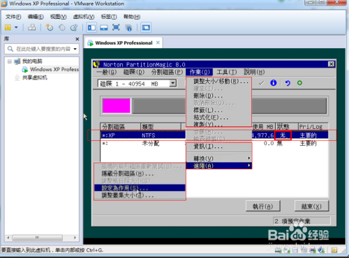Select Windows XP Professional in library tree
The width and height of the screenshot is (349, 258).
coord(54,69)
